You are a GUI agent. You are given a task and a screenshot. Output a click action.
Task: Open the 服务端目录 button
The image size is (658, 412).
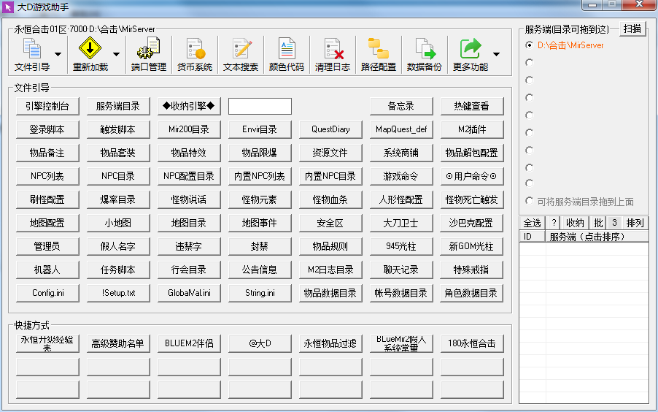click(118, 106)
